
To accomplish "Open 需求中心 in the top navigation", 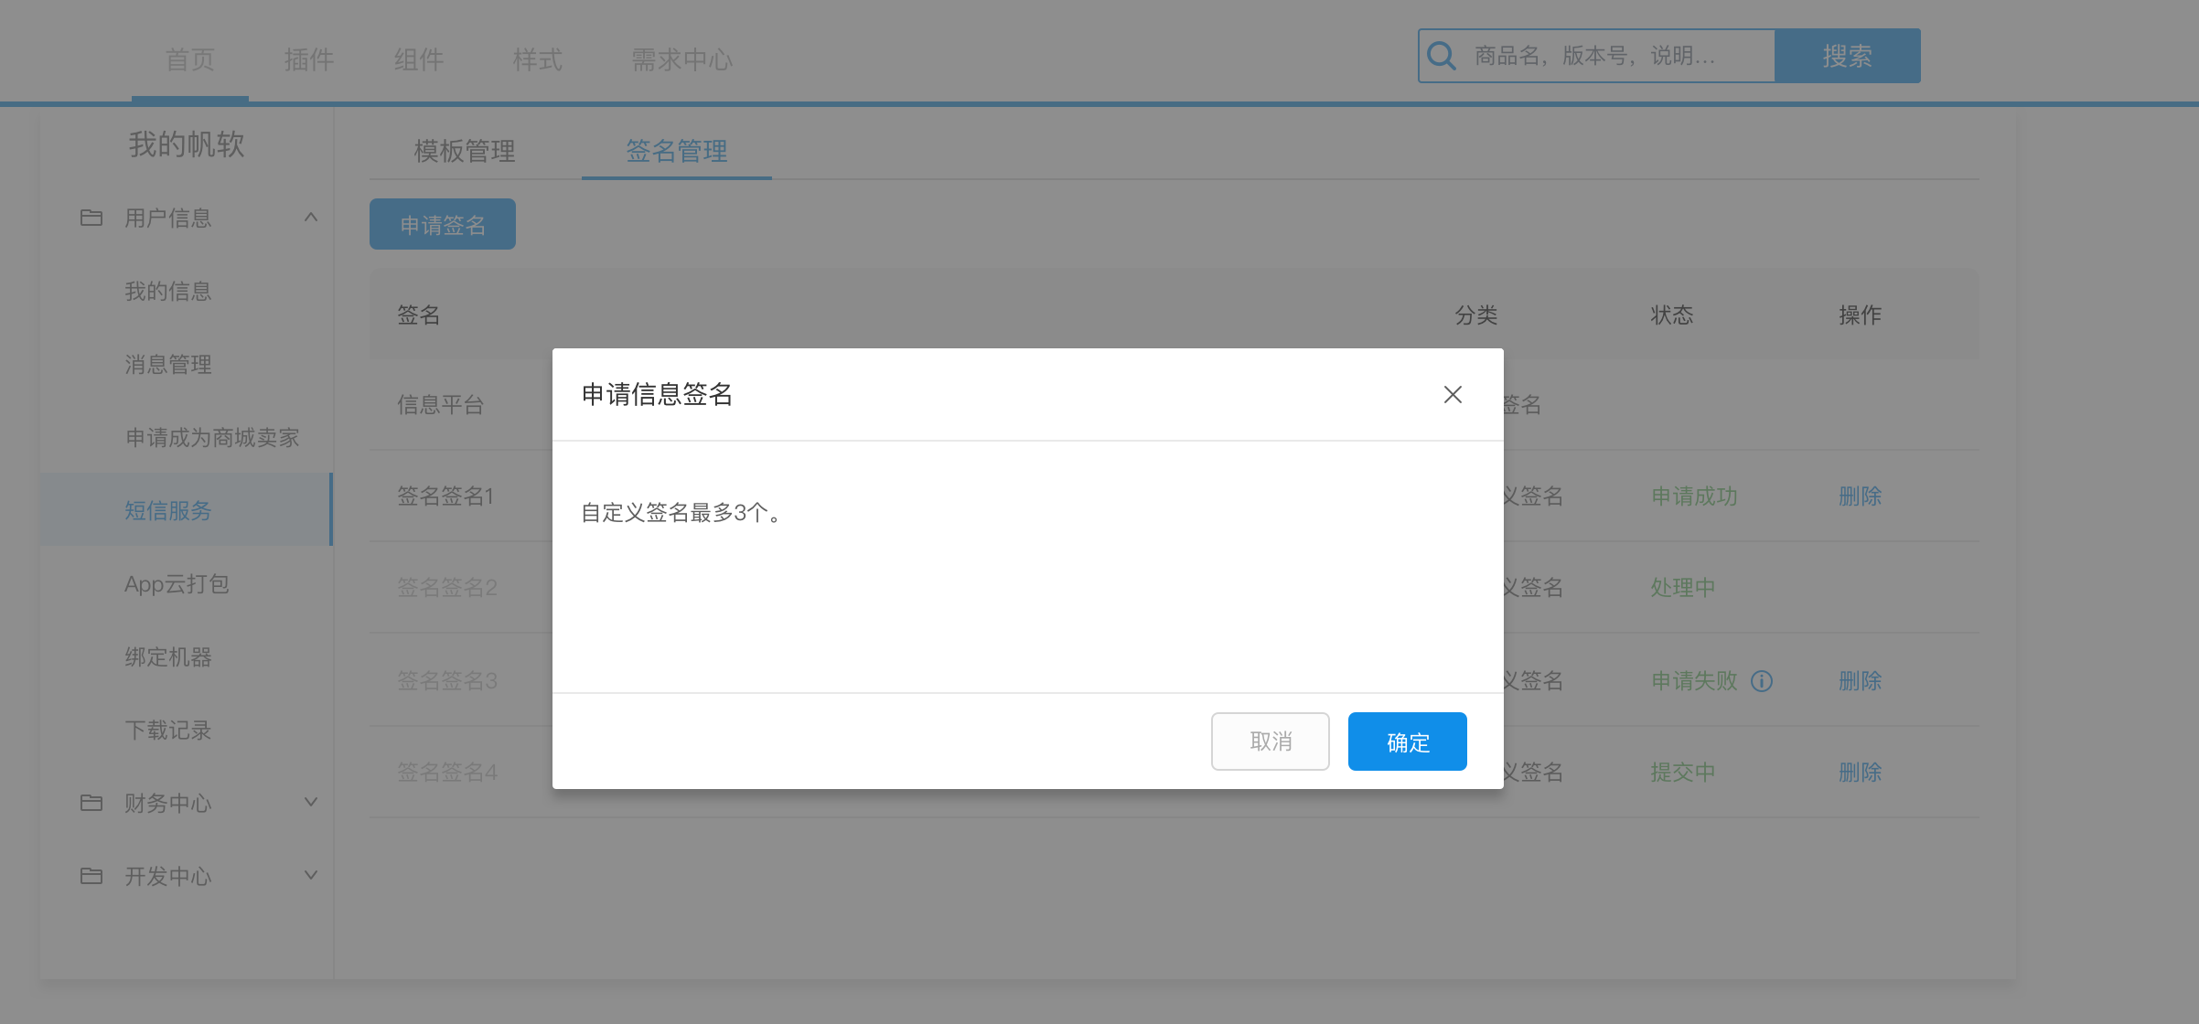I will [x=682, y=60].
